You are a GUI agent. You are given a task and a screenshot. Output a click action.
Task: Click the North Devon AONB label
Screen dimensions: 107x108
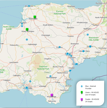(x=9, y=28)
